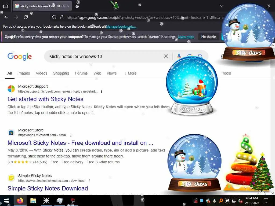Clear the search query with the X icon
This screenshot has width=275, height=206.
pos(166,56)
